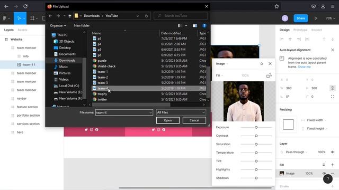
Task: Open the zoom level 70% dropdown
Action: pyautogui.click(x=330, y=18)
